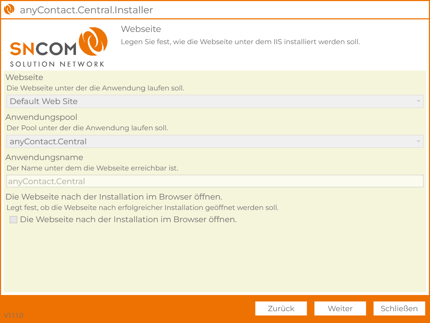Focus the Anwendungsname text input field
The image size is (430, 323).
coord(214,181)
